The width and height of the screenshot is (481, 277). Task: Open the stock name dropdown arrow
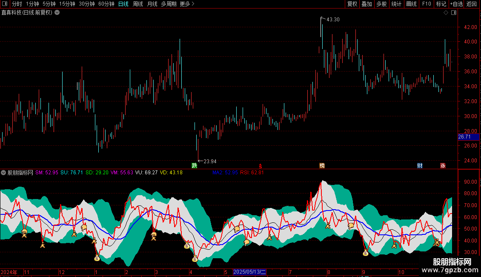pos(57,13)
